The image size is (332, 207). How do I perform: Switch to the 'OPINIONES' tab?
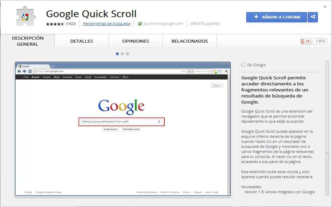click(x=136, y=41)
